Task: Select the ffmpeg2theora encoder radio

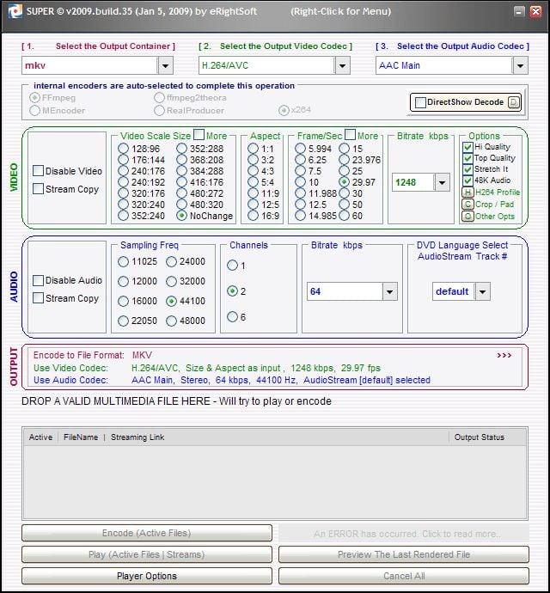Action: (x=159, y=98)
